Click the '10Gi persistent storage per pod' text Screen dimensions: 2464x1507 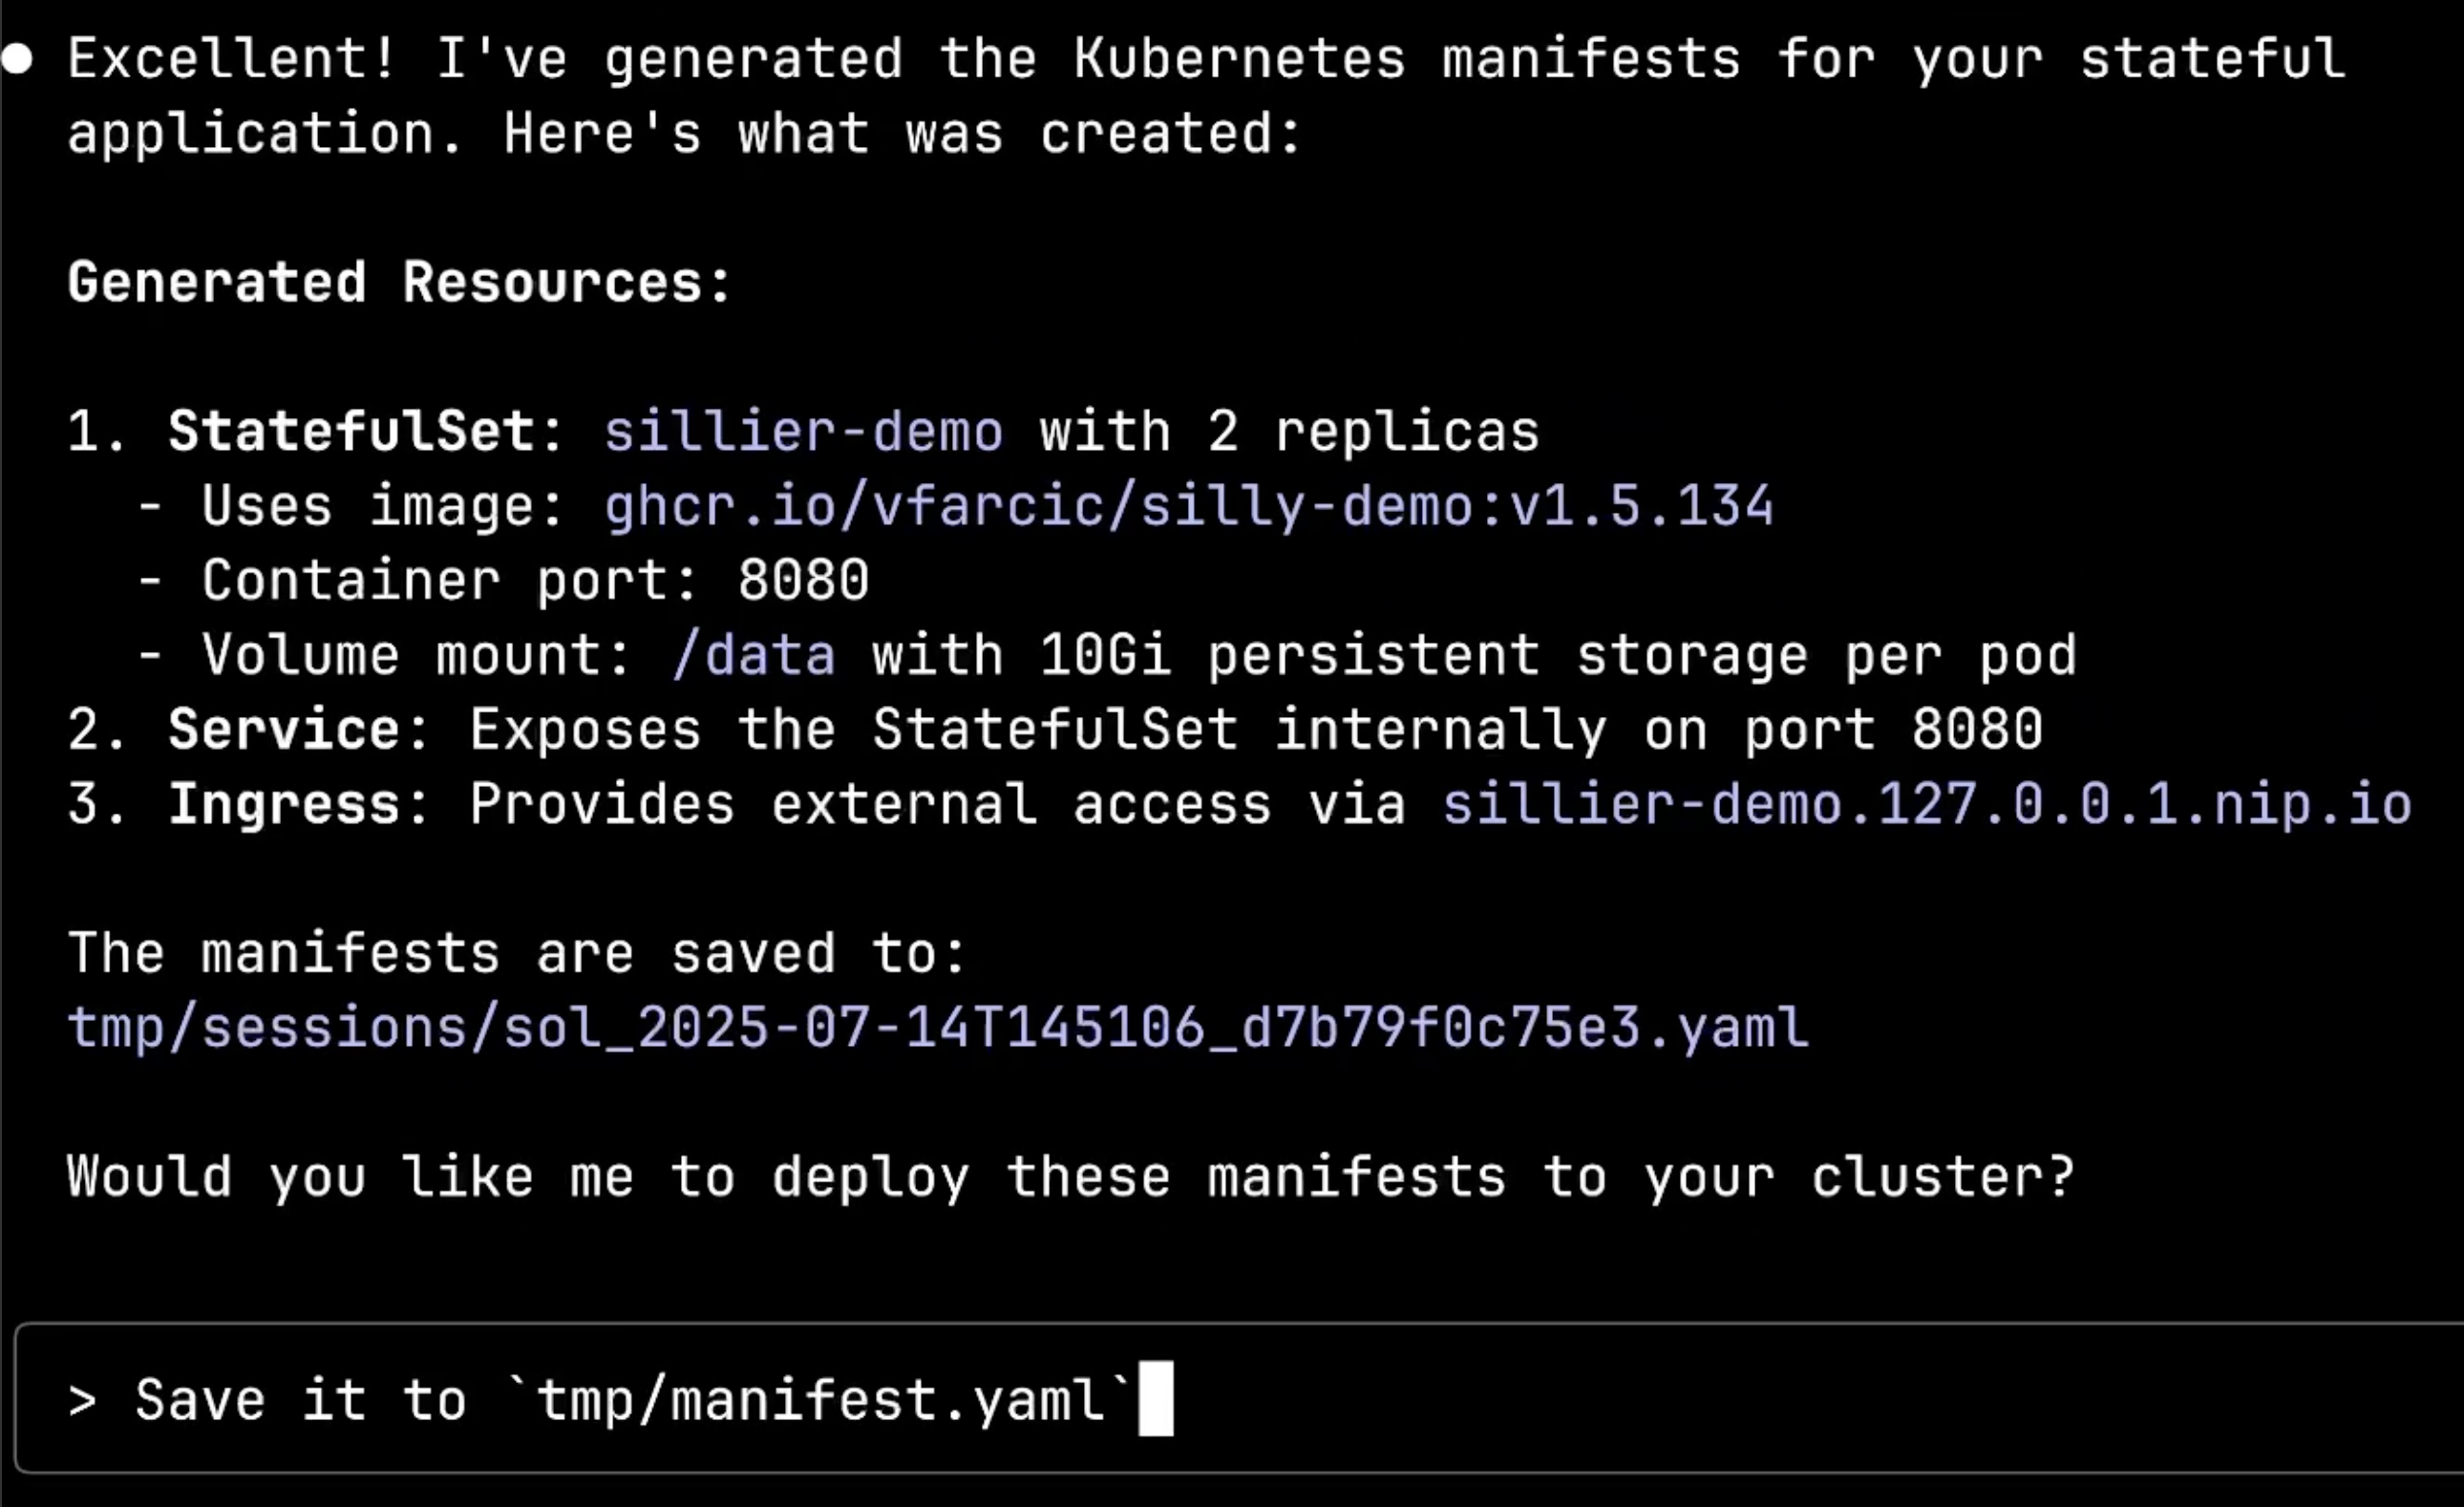click(x=1558, y=656)
